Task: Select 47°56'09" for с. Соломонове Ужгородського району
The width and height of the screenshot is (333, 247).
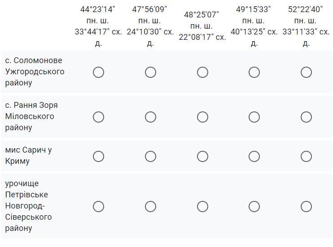Action: coord(150,72)
